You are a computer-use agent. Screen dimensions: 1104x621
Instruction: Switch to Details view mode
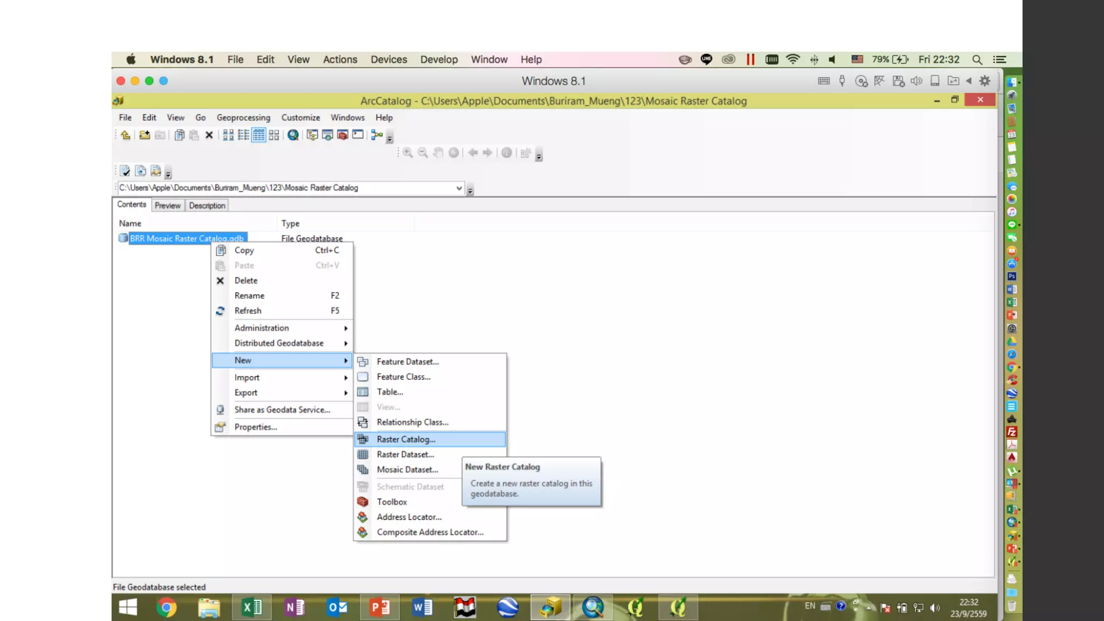coord(259,135)
